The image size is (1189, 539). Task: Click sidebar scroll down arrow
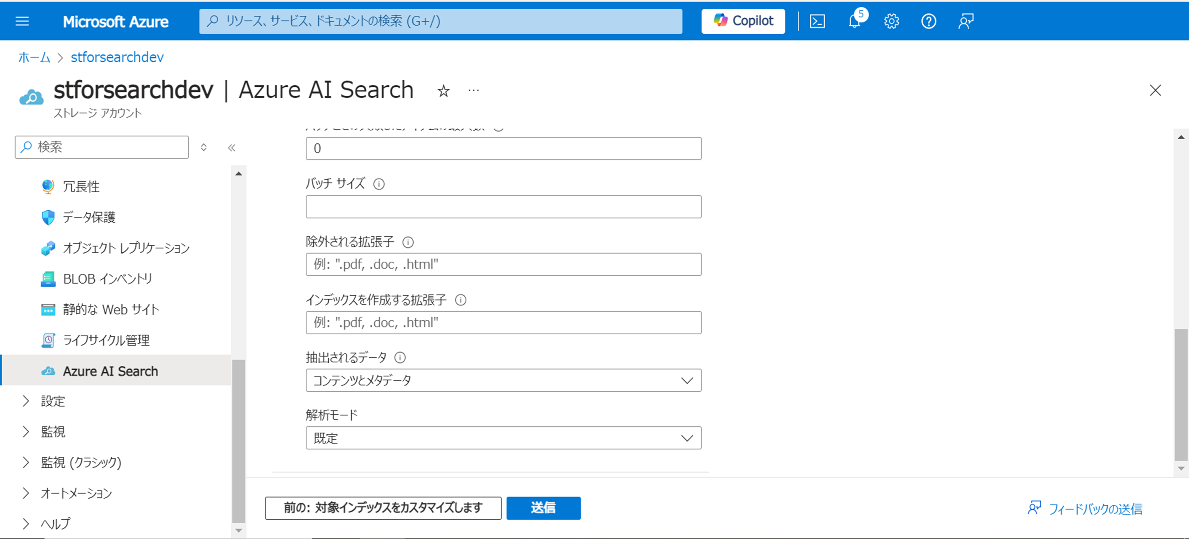(238, 530)
